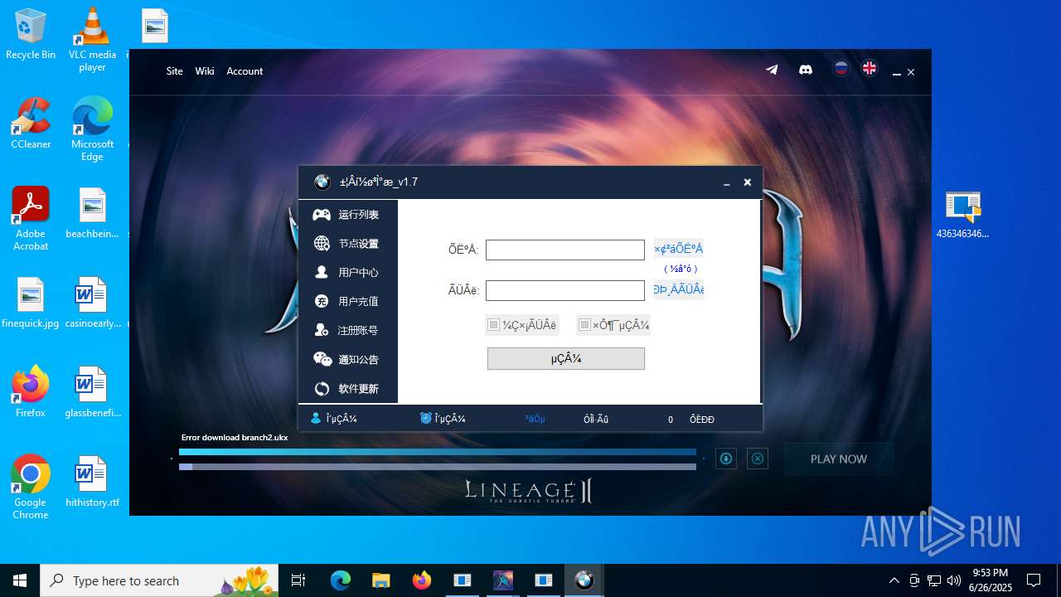Focus the password input field

[x=565, y=290]
